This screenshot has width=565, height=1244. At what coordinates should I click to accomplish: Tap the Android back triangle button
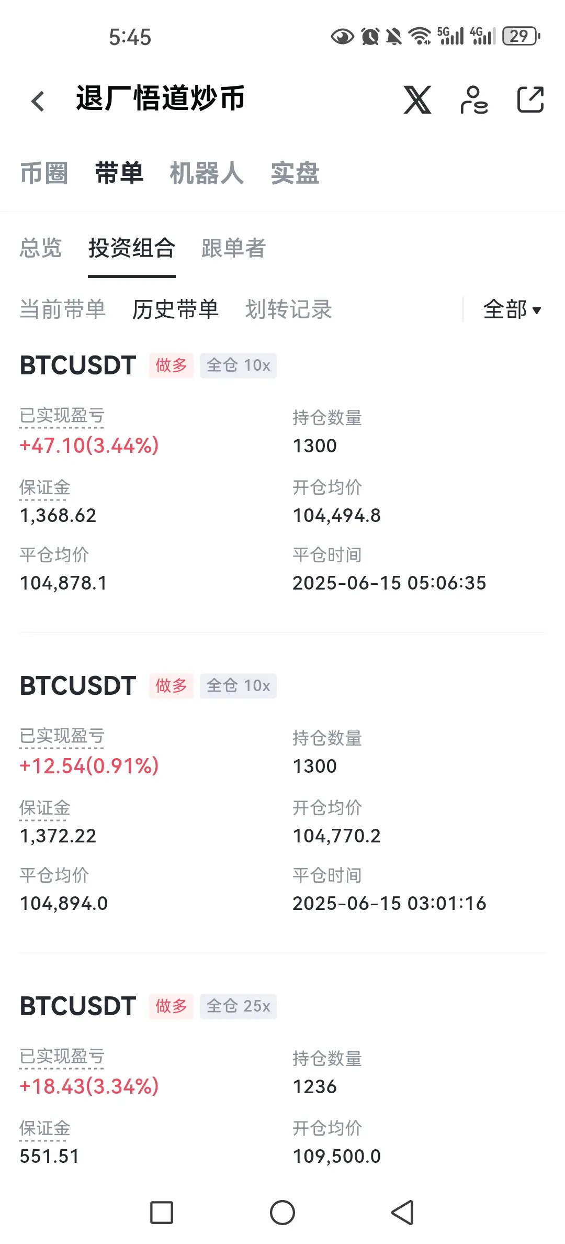coord(403,1213)
